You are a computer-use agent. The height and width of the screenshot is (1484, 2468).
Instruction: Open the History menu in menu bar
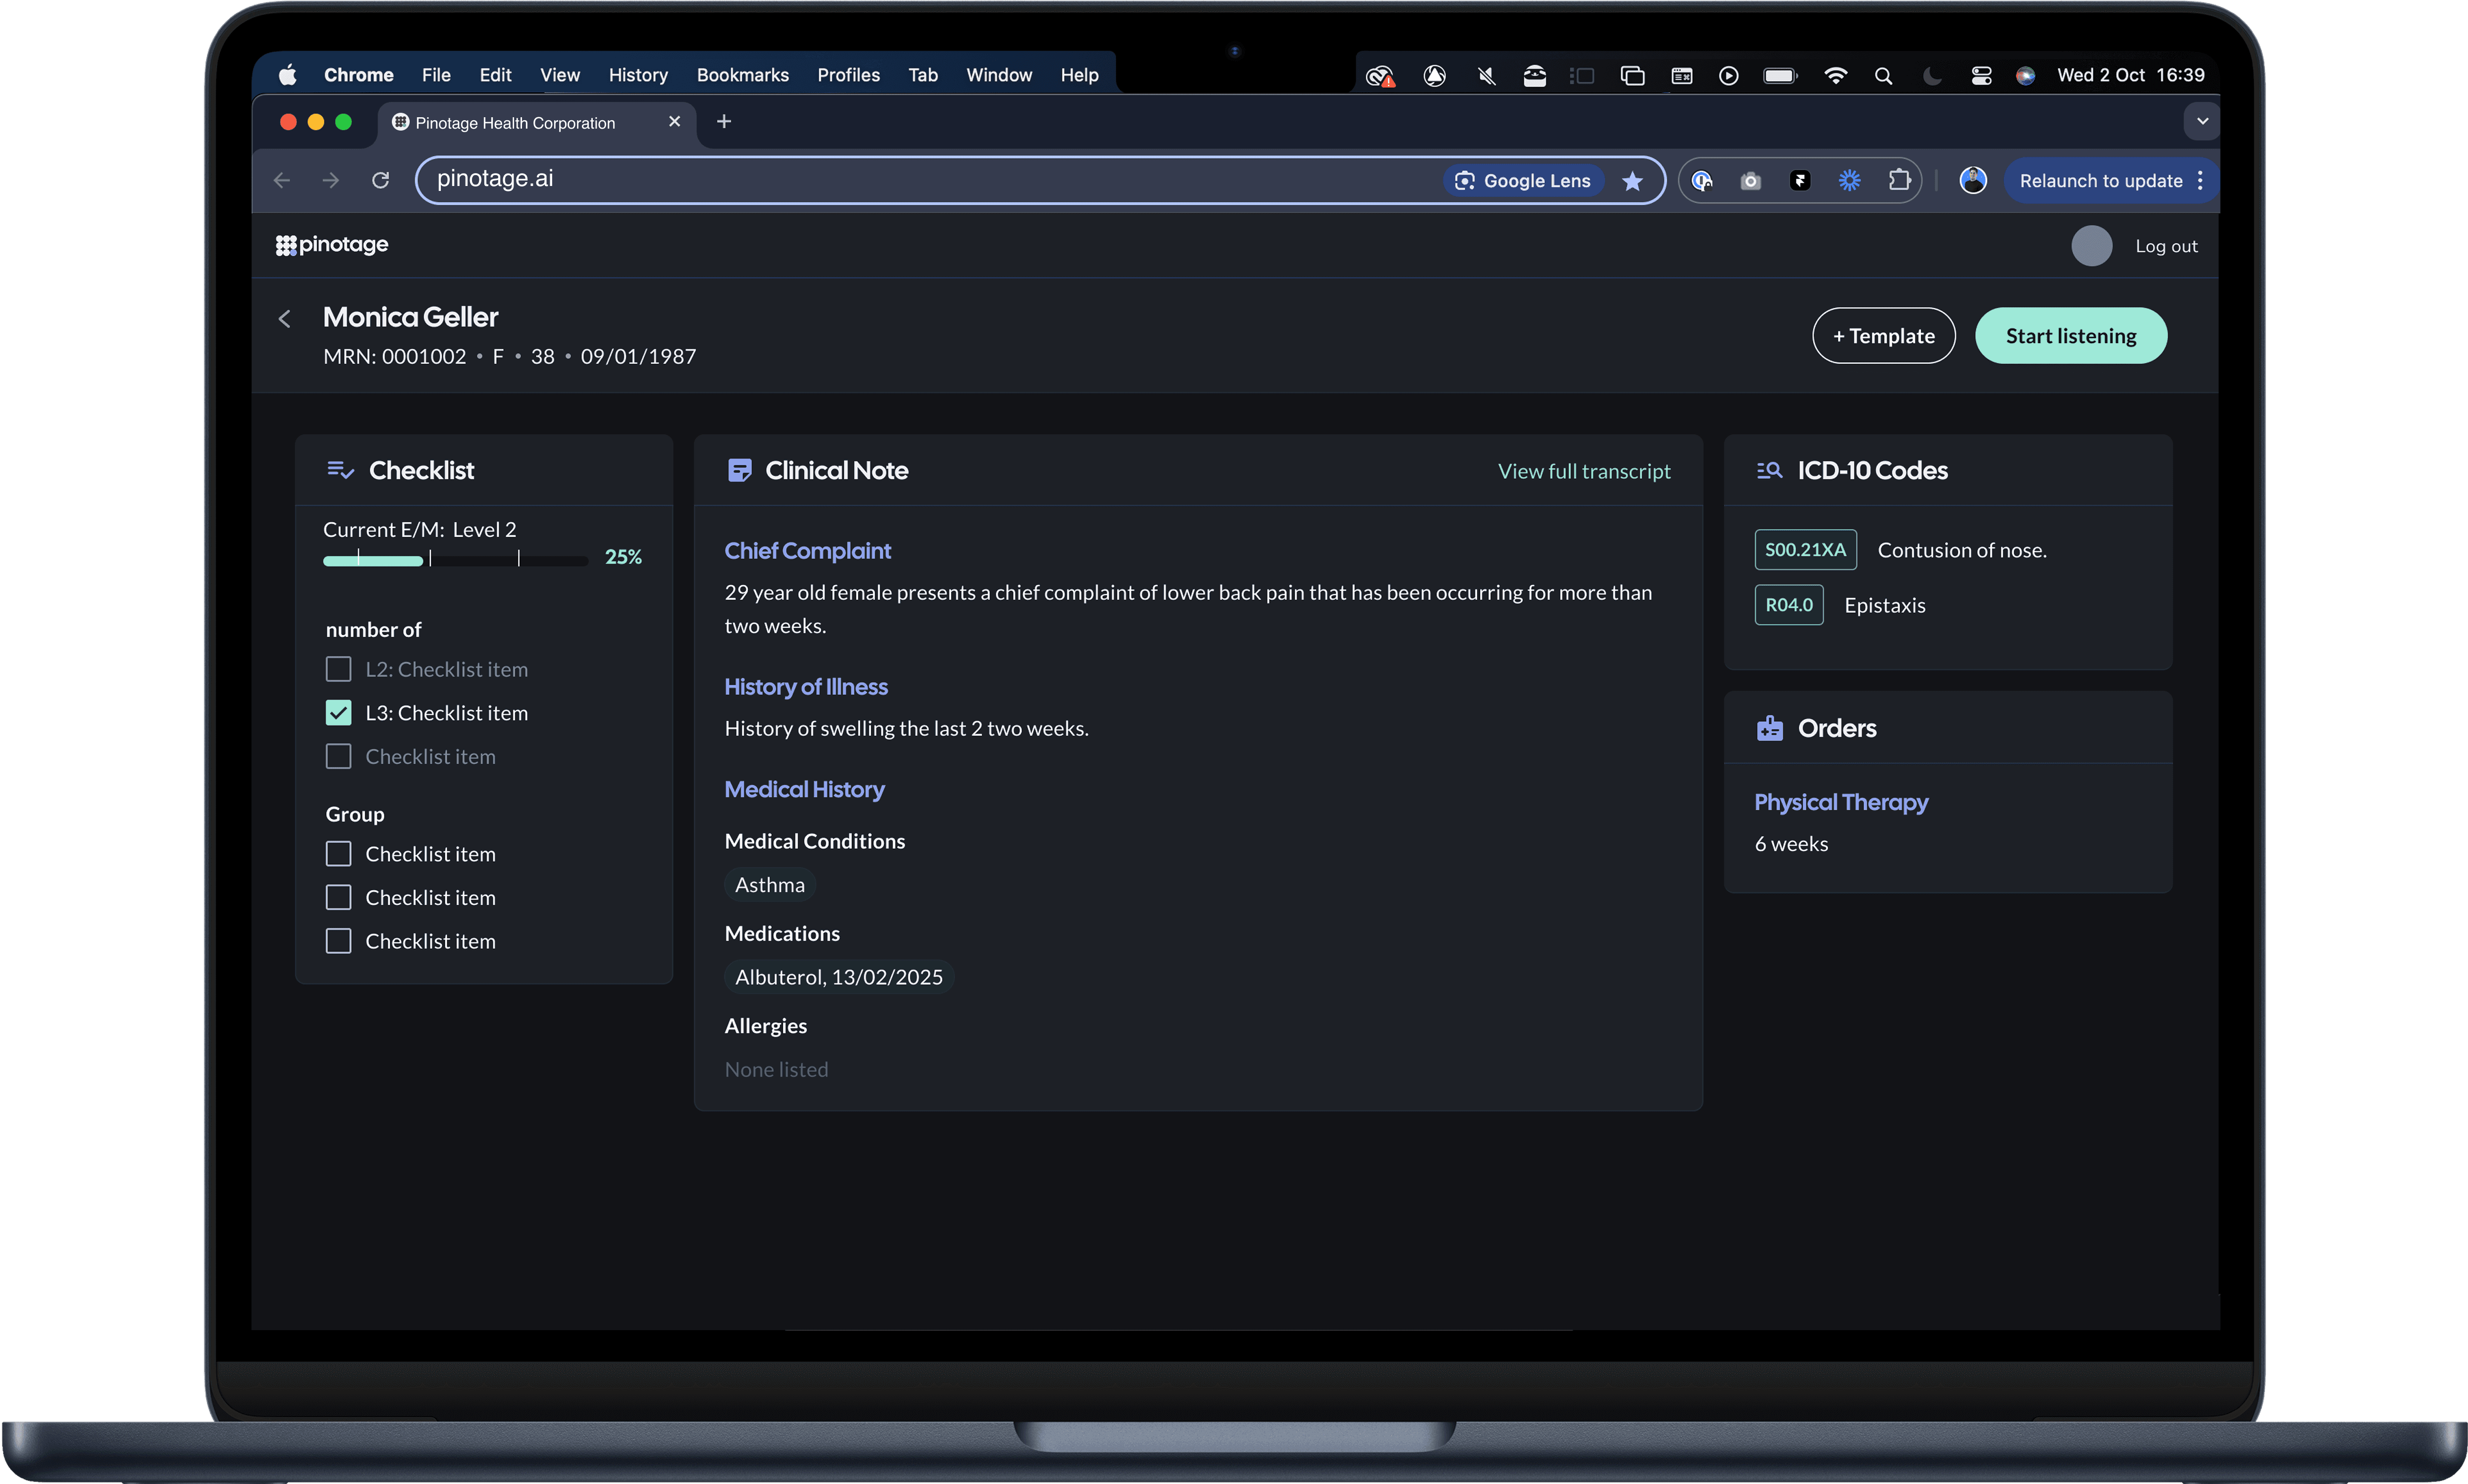pyautogui.click(x=637, y=76)
